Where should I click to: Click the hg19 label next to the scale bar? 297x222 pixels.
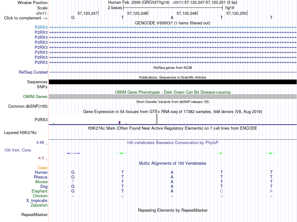click(230, 8)
